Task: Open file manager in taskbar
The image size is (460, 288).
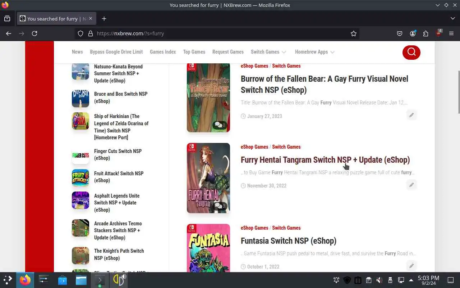Action: pos(81,280)
